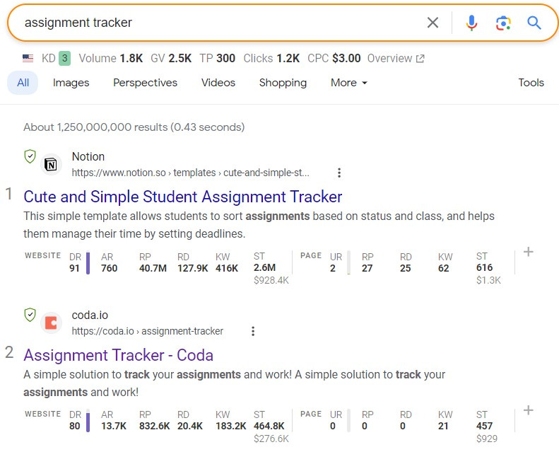Screen dimensions: 559x464
Task: Click Notion website ST value 2.6M
Action: [264, 267]
